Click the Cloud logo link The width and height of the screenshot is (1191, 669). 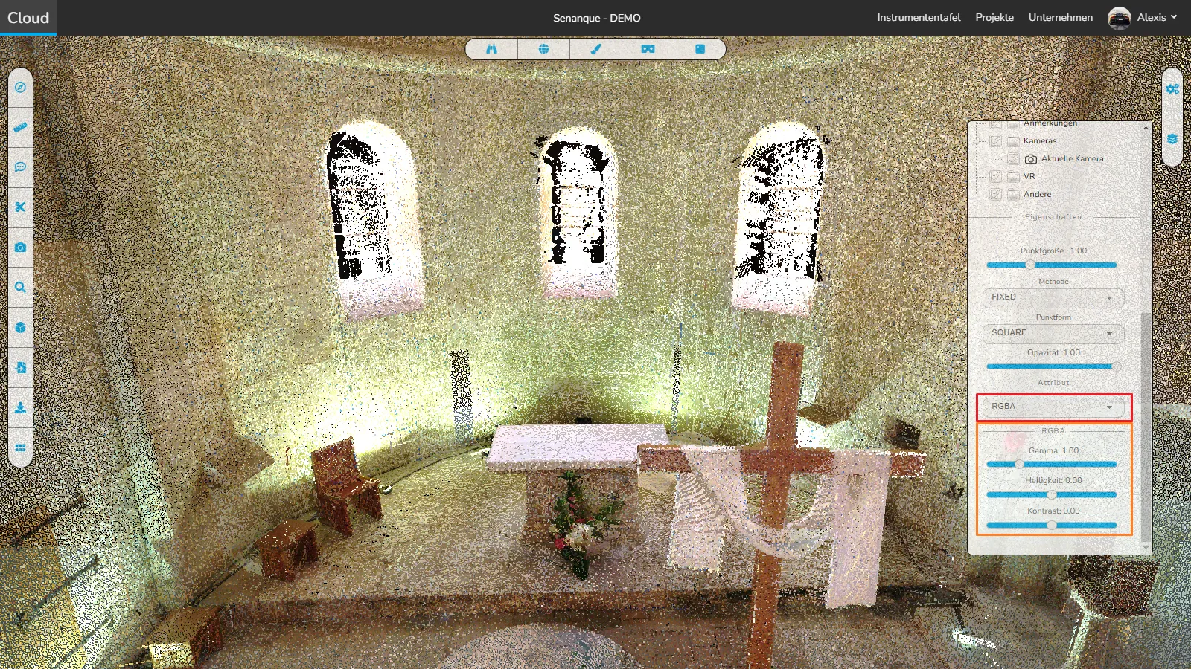coord(28,18)
